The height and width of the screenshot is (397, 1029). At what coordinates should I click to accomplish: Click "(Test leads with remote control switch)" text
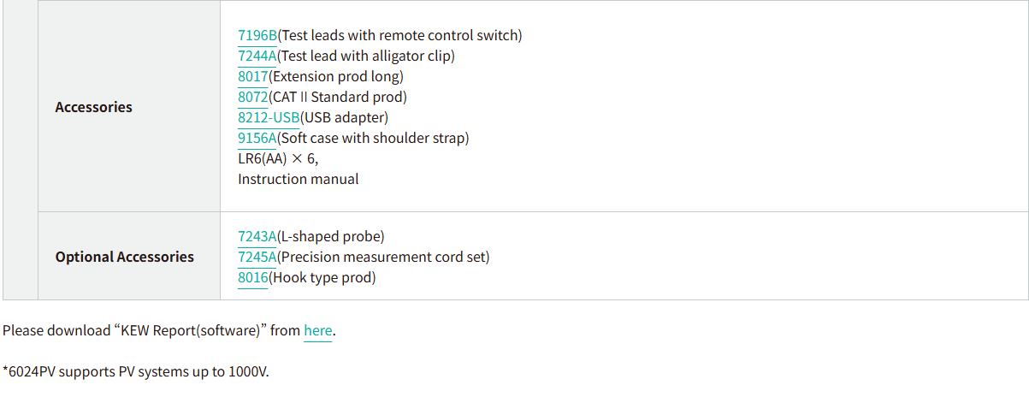click(399, 35)
